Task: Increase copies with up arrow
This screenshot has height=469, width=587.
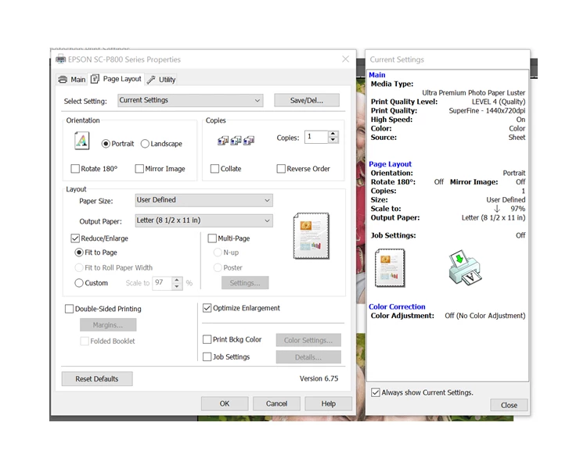Action: 333,134
